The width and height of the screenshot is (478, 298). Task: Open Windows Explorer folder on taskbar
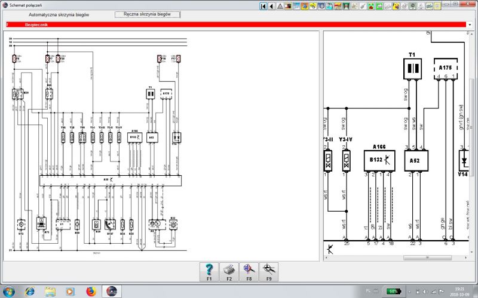(50, 291)
